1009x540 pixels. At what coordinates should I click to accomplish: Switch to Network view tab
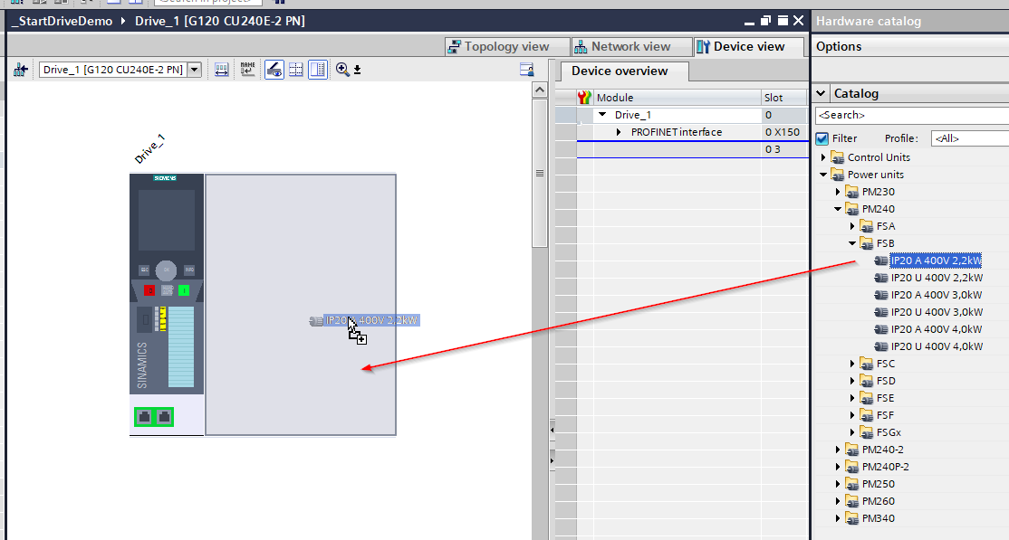(x=630, y=46)
